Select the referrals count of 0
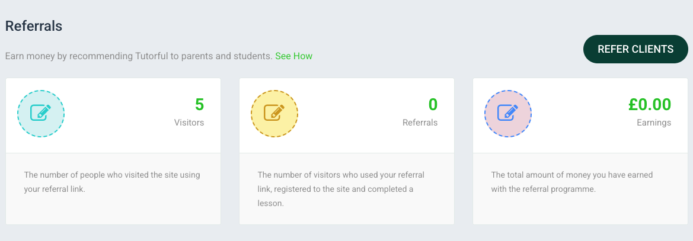693x241 pixels. coord(433,105)
